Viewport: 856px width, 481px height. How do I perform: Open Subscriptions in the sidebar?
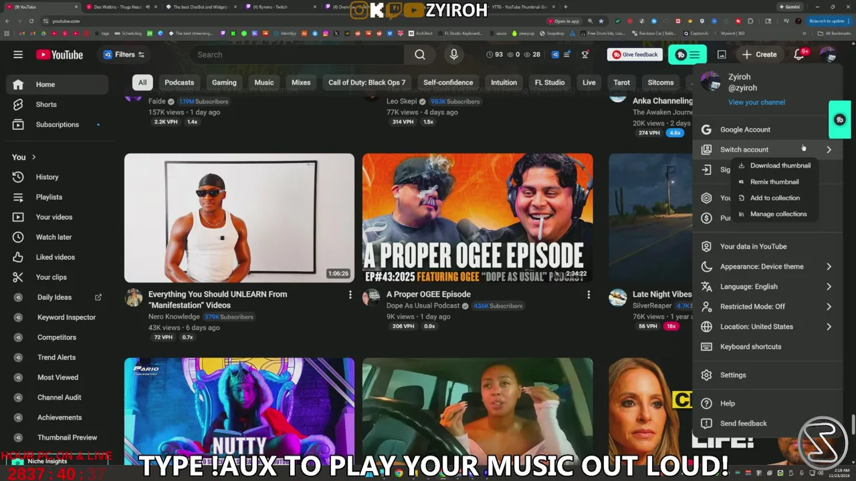(x=57, y=124)
